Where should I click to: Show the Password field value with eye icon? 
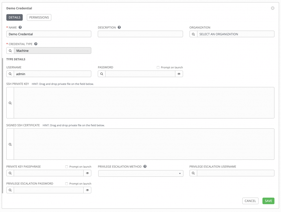click(179, 74)
